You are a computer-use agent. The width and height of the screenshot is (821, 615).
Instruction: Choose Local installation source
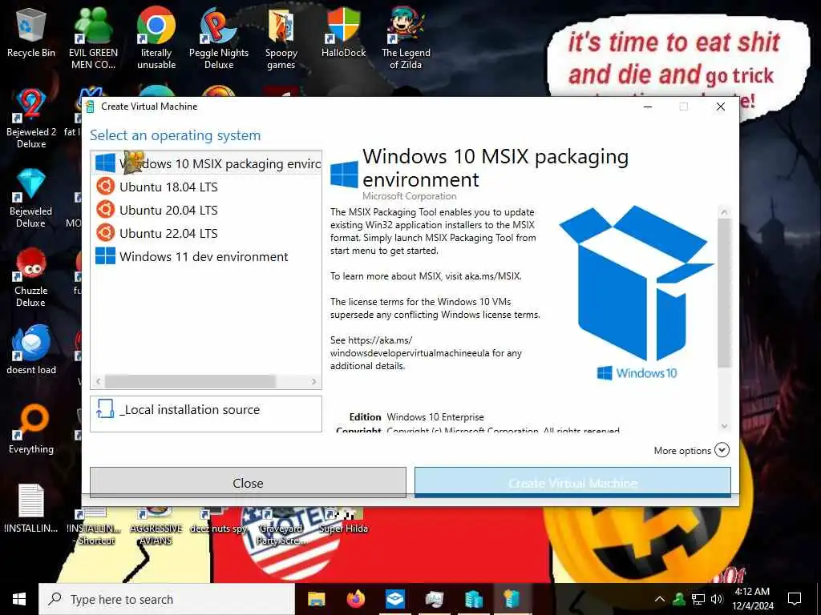click(206, 414)
